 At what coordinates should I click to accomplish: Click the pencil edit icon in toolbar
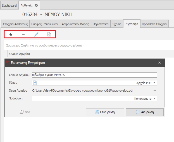(x=36, y=34)
